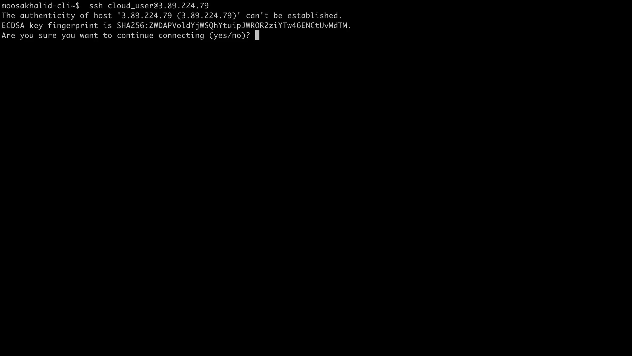632x356 pixels.
Task: Click the quoted host IP '3.89.224.79'
Action: [145, 16]
